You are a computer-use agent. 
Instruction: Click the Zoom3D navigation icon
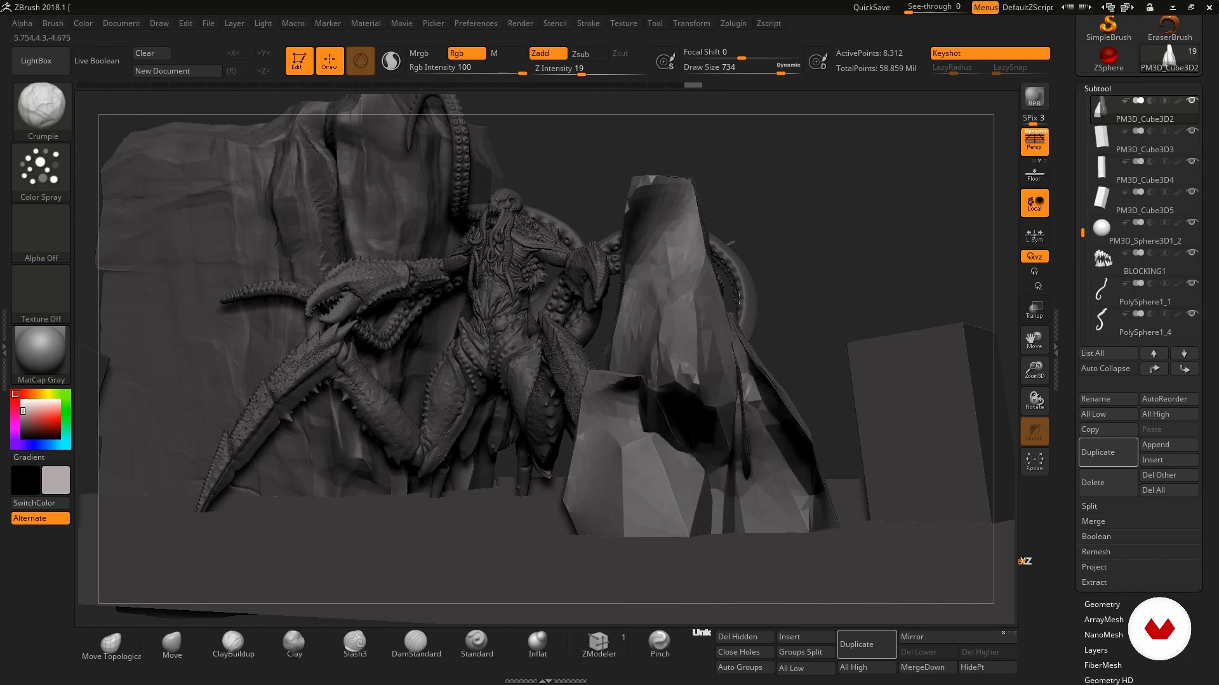click(1034, 370)
